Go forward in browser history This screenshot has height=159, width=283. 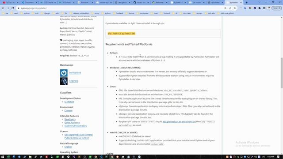[x=8, y=8]
